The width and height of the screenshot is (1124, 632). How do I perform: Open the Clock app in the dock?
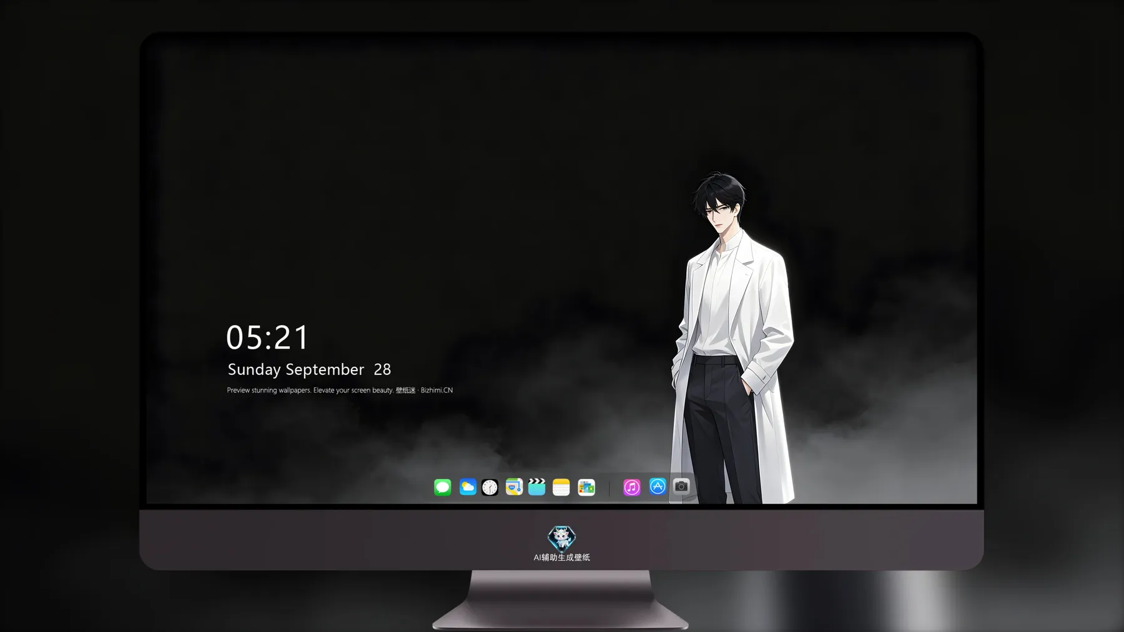coord(490,487)
